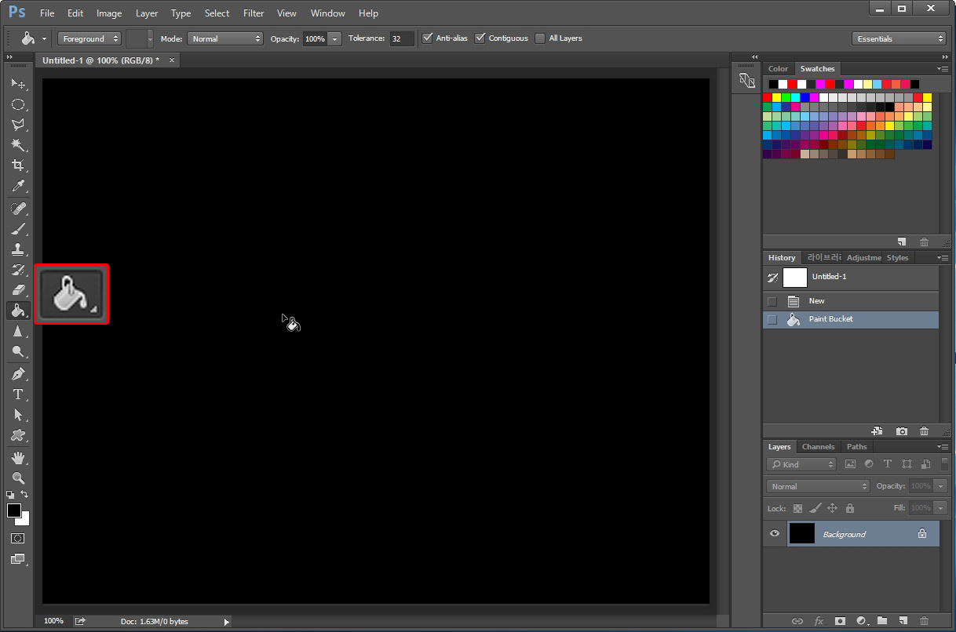The image size is (956, 632).
Task: Open the Filter menu
Action: [254, 13]
